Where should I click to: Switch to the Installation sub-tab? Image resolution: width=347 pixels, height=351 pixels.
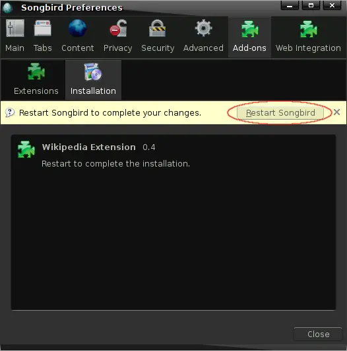click(93, 80)
